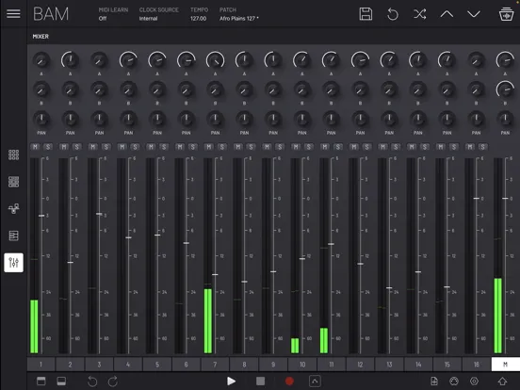Open the hamburger main menu

(13, 13)
